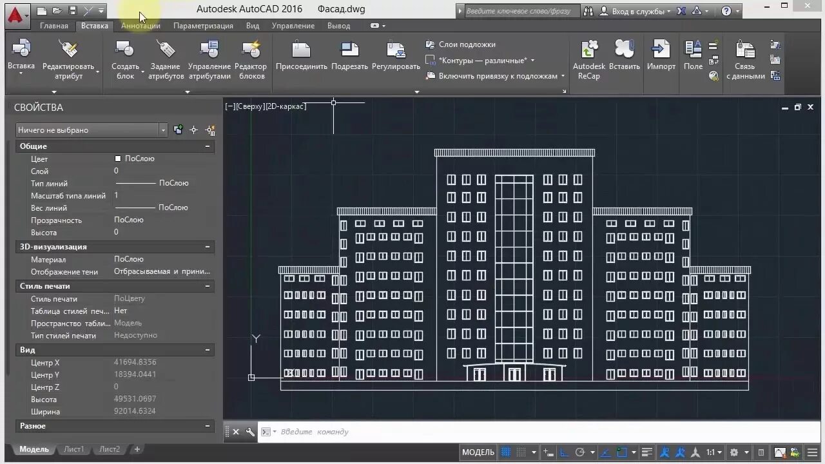The height and width of the screenshot is (464, 825).
Task: Switch to the Главная ribbon tab
Action: point(54,26)
